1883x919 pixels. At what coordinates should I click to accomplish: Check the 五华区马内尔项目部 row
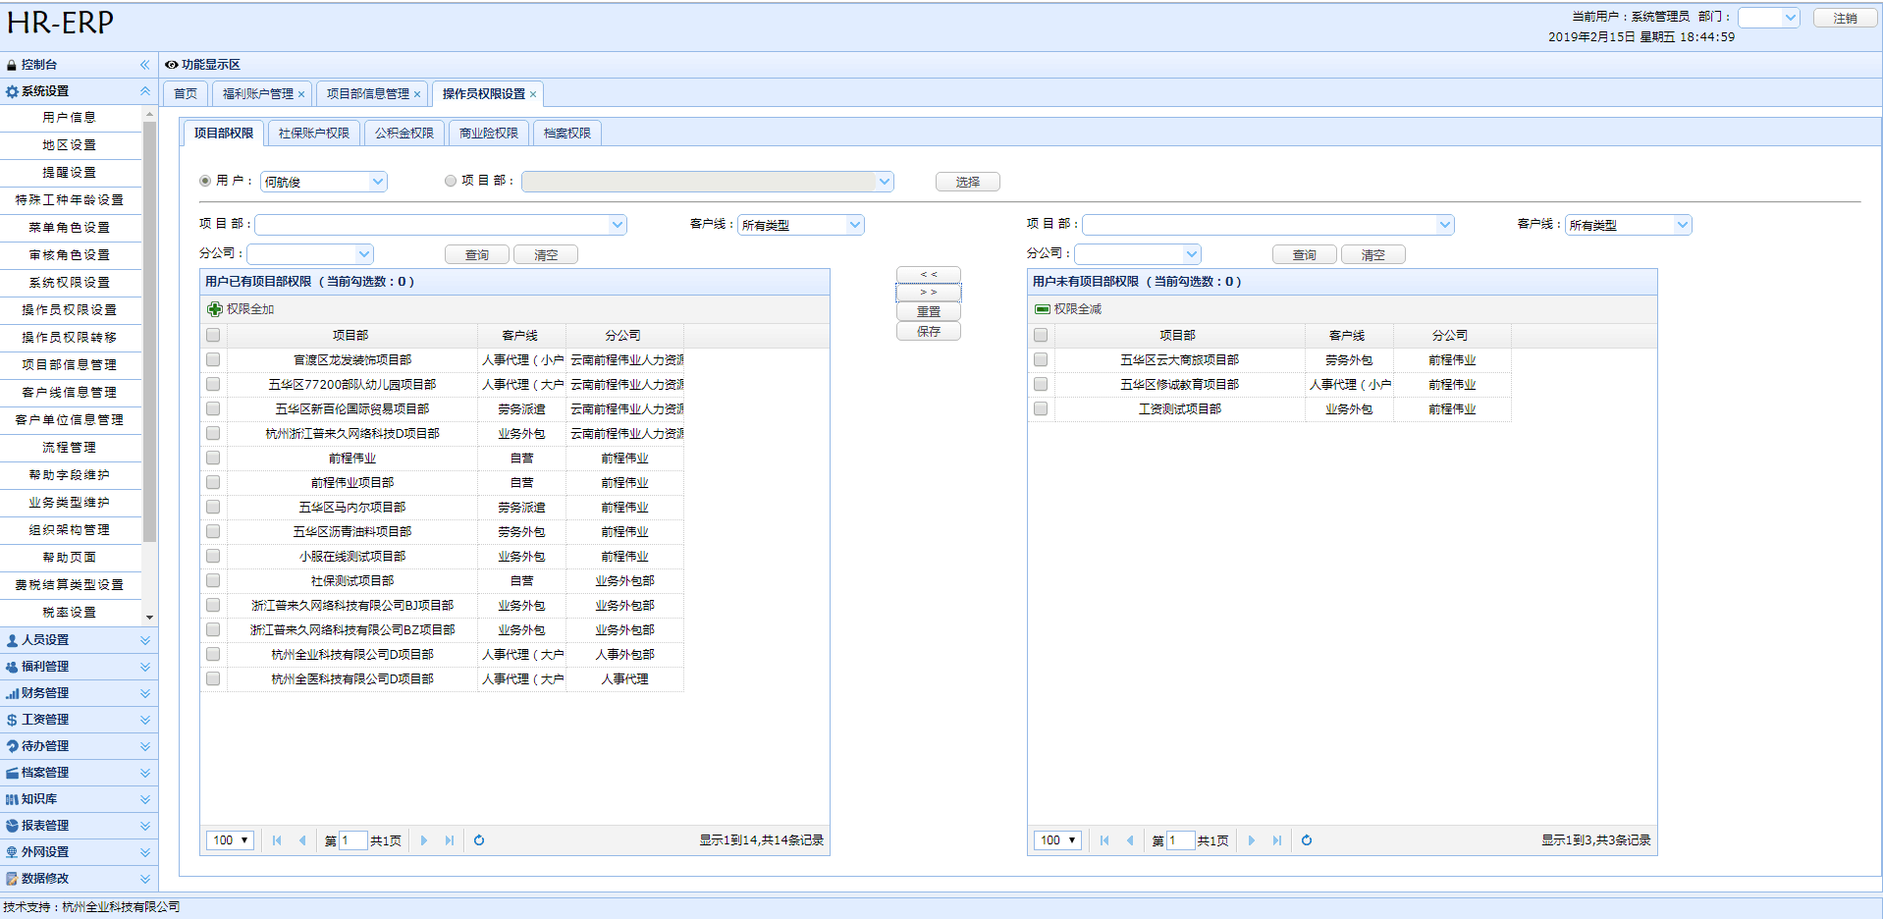tap(213, 508)
